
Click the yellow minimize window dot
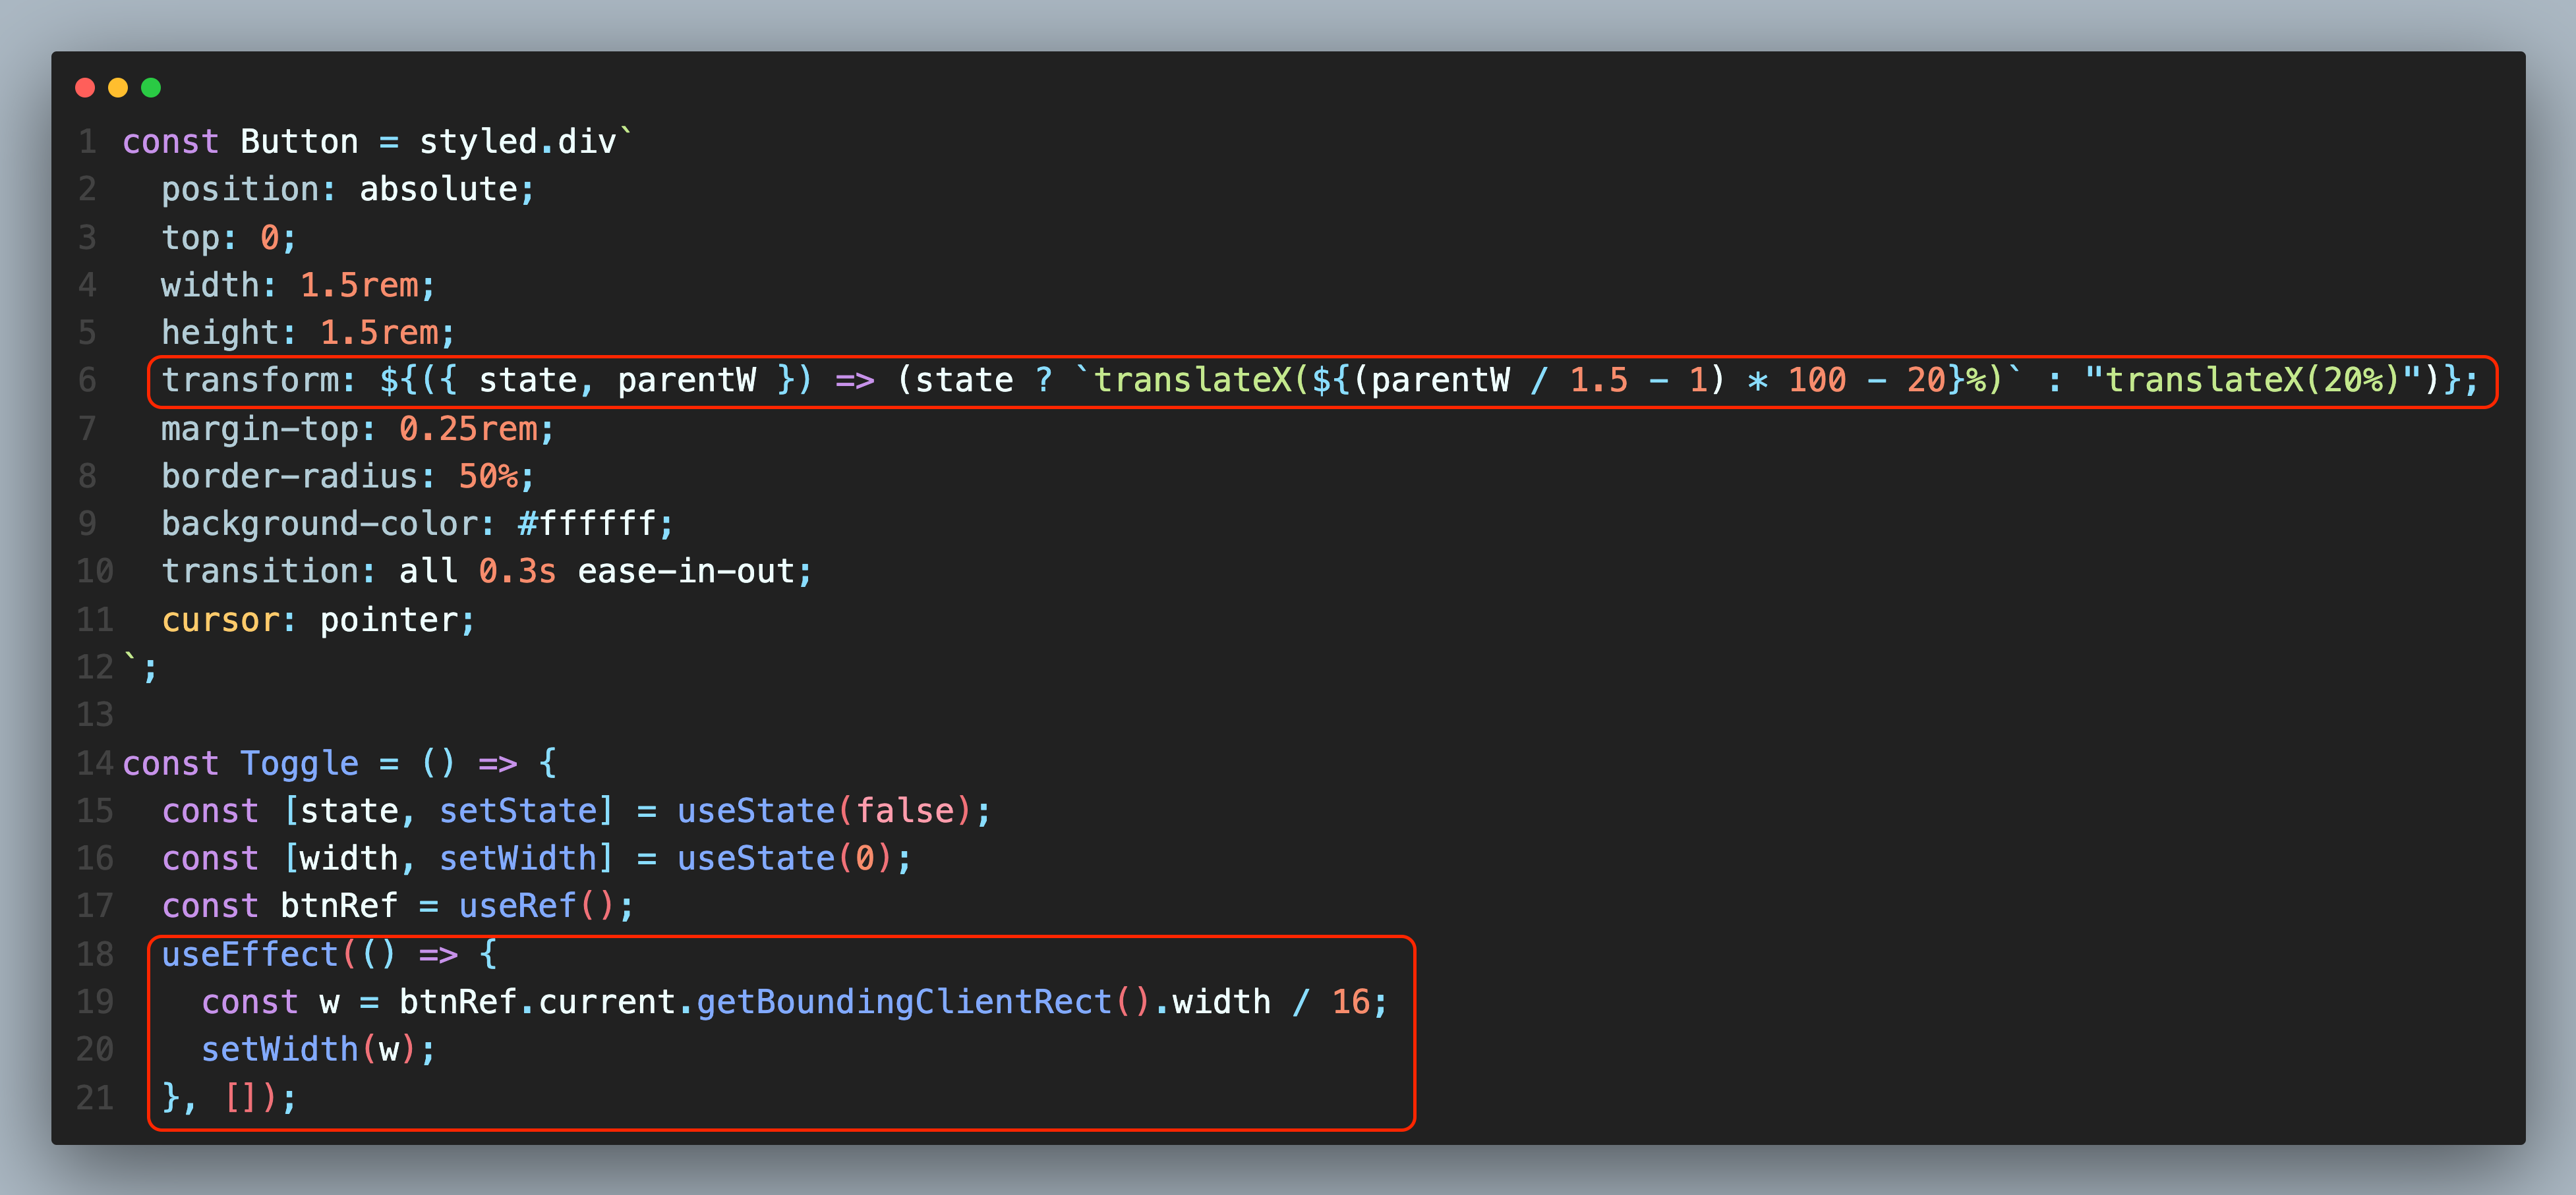pos(118,88)
